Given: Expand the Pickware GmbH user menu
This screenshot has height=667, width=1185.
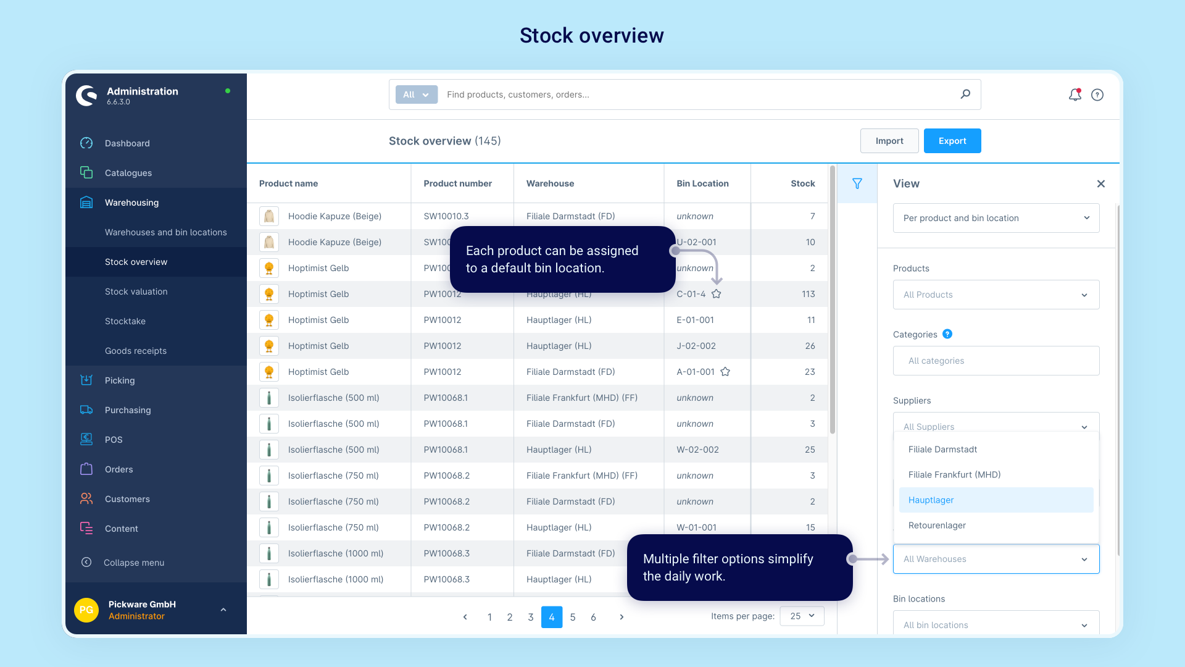Looking at the screenshot, I should (x=223, y=610).
